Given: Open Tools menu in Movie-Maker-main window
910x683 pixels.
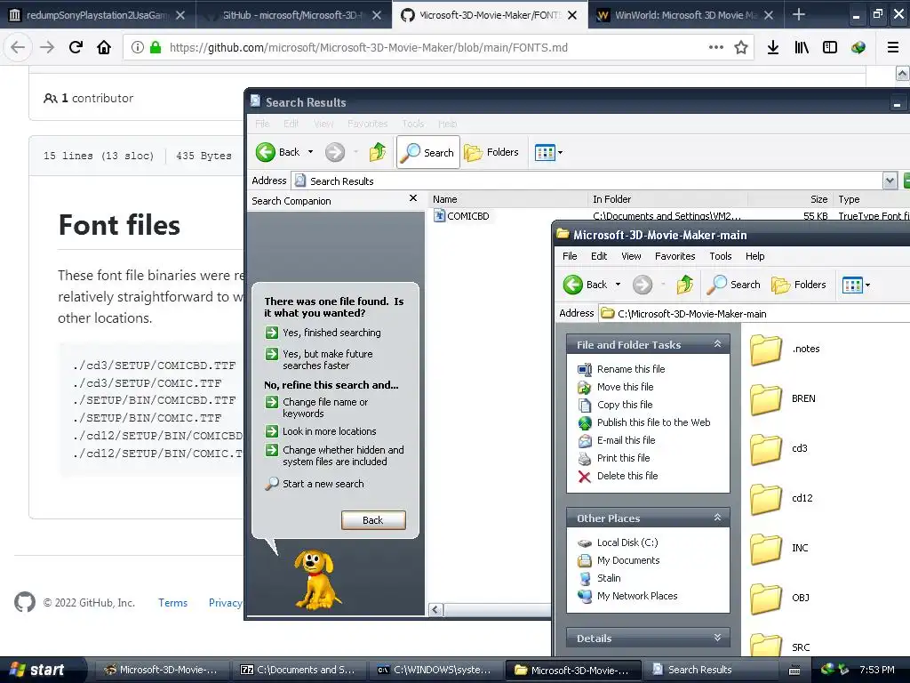Looking at the screenshot, I should point(720,256).
